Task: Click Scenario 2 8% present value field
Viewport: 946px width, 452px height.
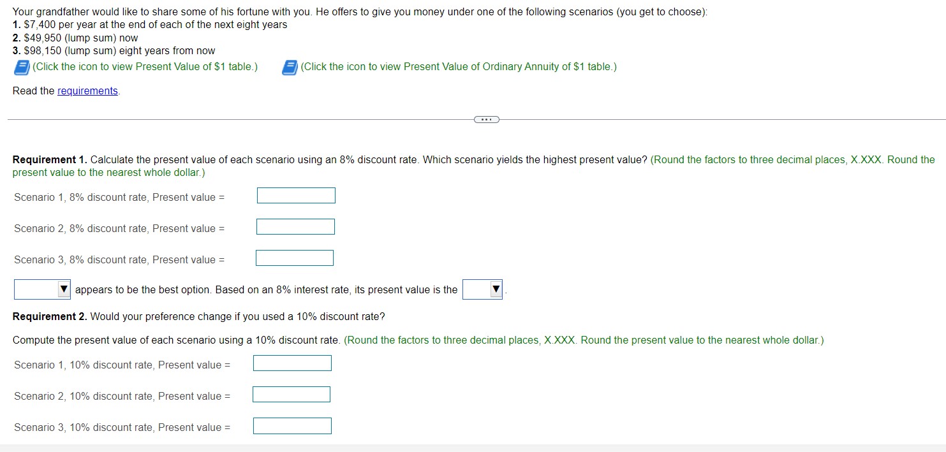Action: tap(295, 226)
